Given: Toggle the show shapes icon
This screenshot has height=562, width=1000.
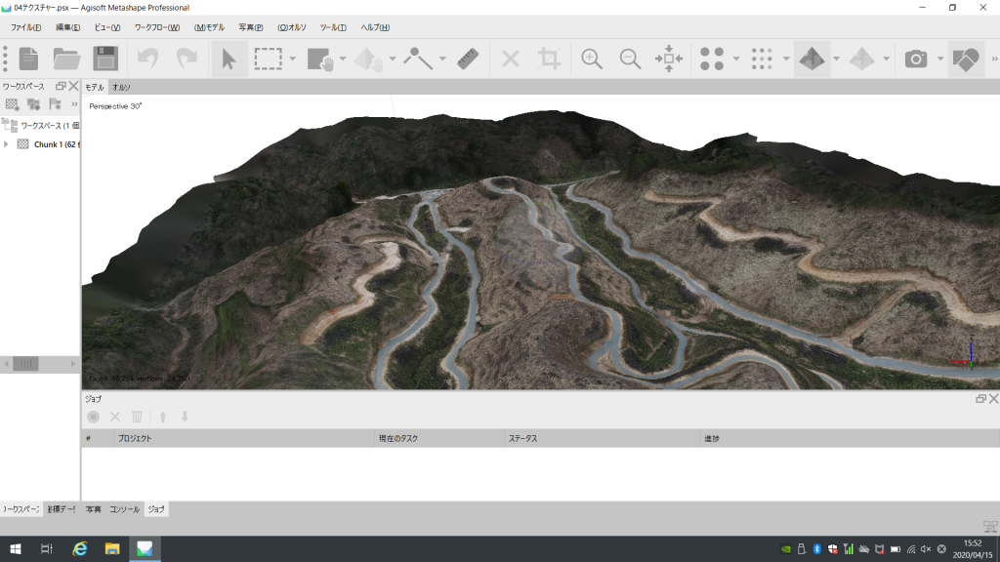Looking at the screenshot, I should click(966, 60).
